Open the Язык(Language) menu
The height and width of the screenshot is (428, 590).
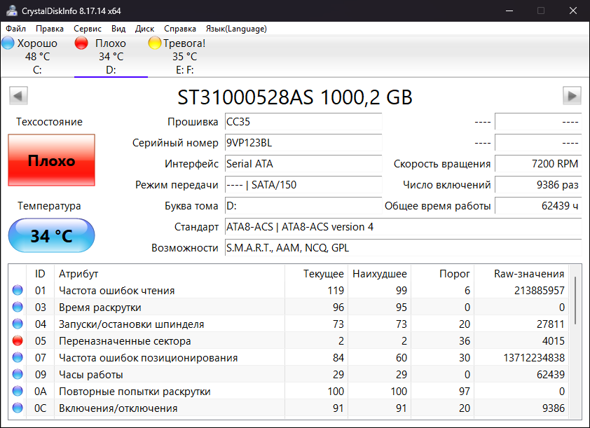point(236,29)
